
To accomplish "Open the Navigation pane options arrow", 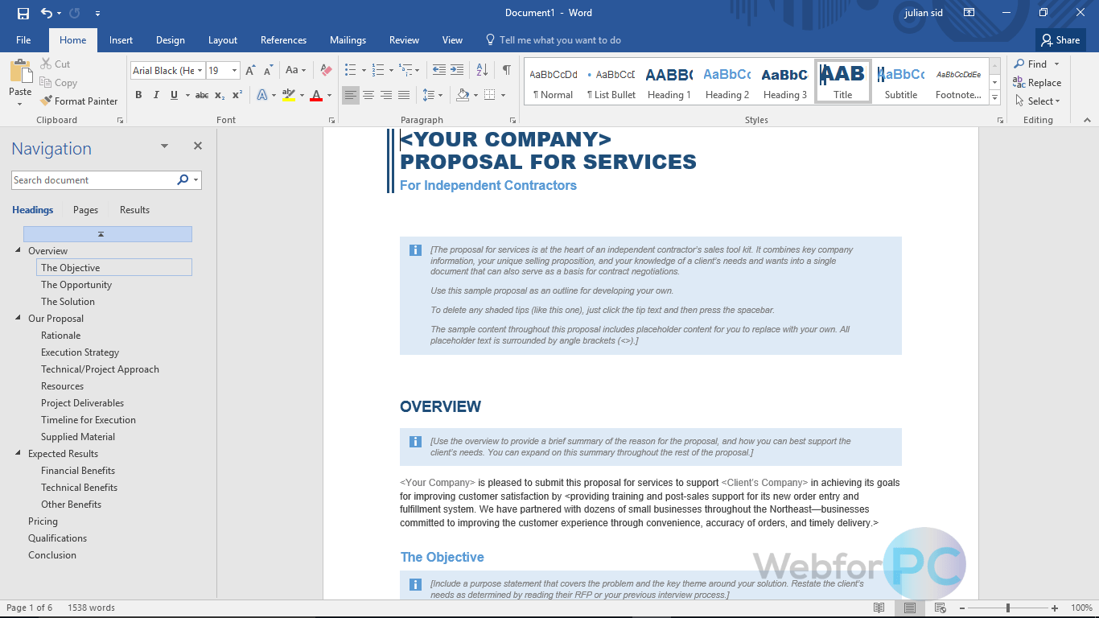I will tap(164, 146).
